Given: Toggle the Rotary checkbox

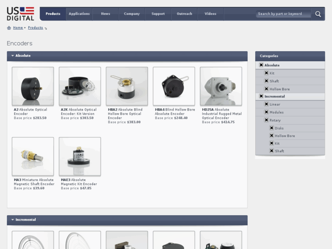Looking at the screenshot, I should coord(266,120).
